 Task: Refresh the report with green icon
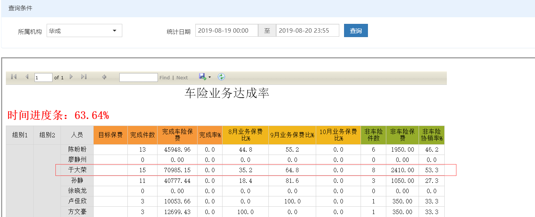tap(221, 77)
